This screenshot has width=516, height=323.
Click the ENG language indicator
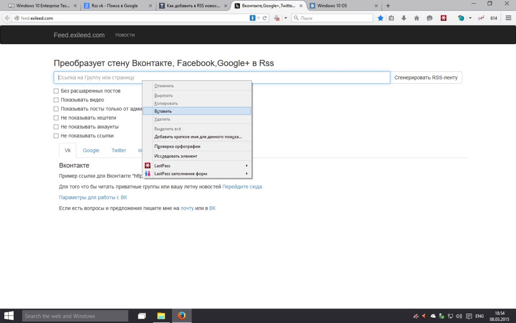coord(479,316)
